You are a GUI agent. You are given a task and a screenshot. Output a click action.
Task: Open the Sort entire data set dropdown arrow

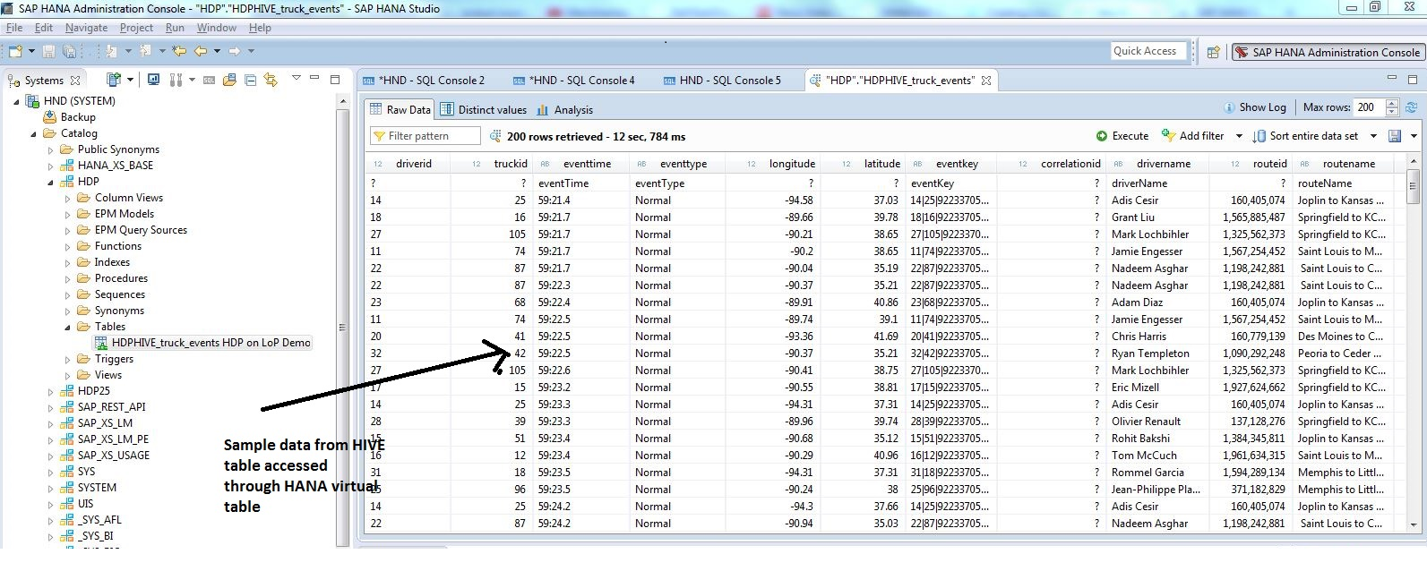tap(1373, 136)
